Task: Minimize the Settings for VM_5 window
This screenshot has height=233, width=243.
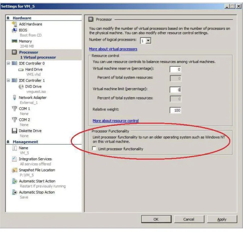Action: [x=227, y=6]
